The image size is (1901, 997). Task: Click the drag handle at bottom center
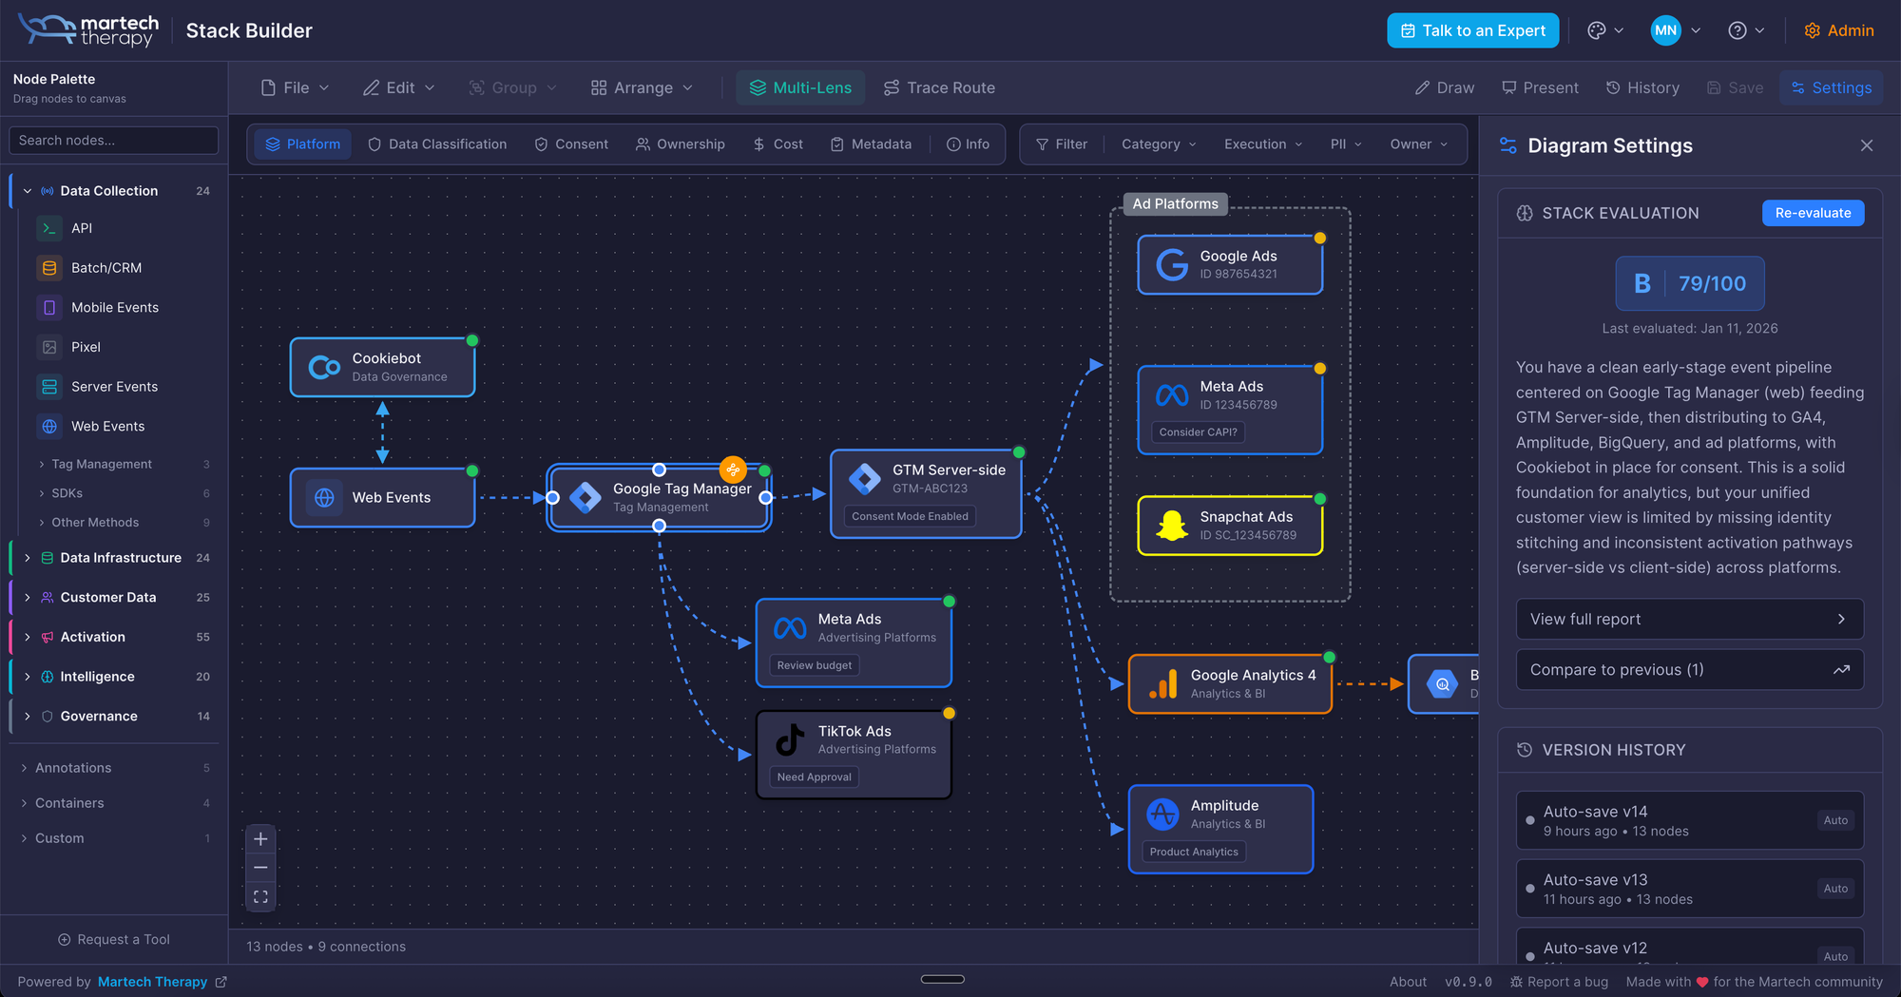[942, 979]
